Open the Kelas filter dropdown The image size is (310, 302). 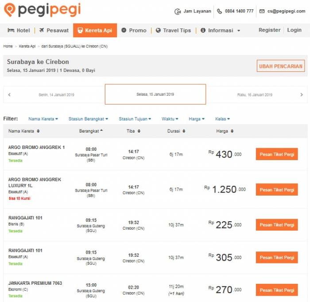pyautogui.click(x=222, y=119)
